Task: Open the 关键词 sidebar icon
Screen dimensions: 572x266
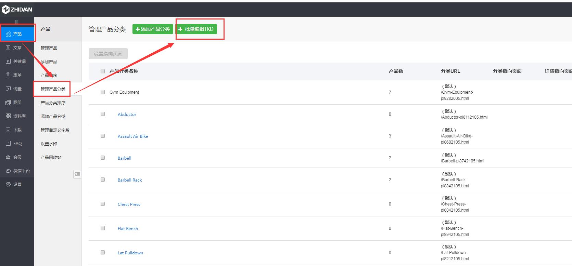Action: point(8,62)
